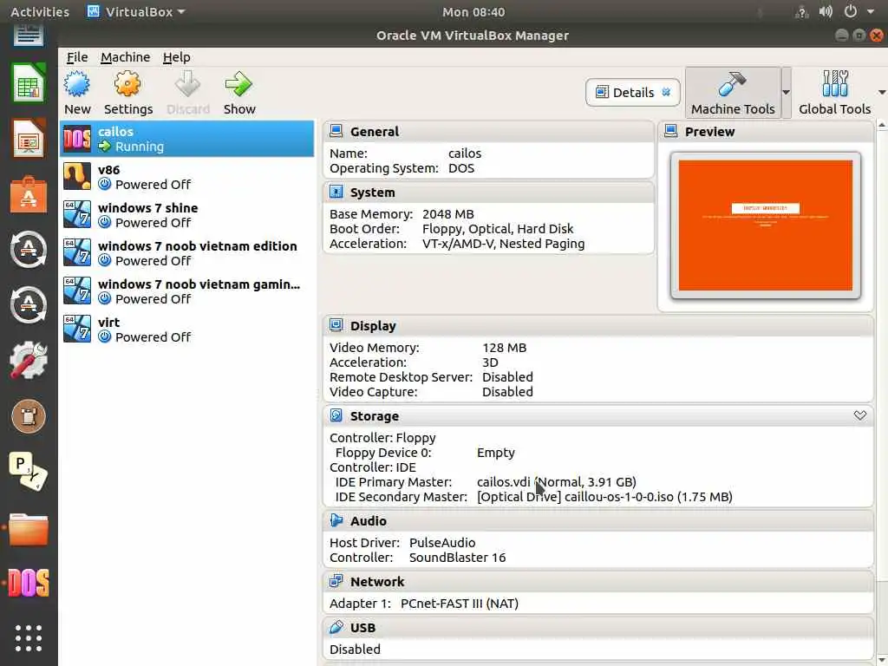Click the v86 machine icon
This screenshot has height=666, width=888.
pyautogui.click(x=77, y=177)
